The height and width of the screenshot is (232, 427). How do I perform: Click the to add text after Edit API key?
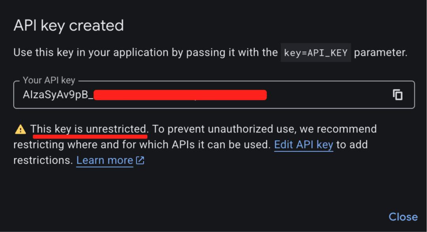point(352,145)
